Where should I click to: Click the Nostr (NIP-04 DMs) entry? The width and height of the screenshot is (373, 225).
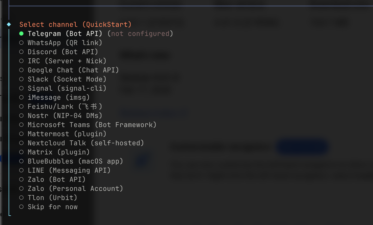coord(65,116)
